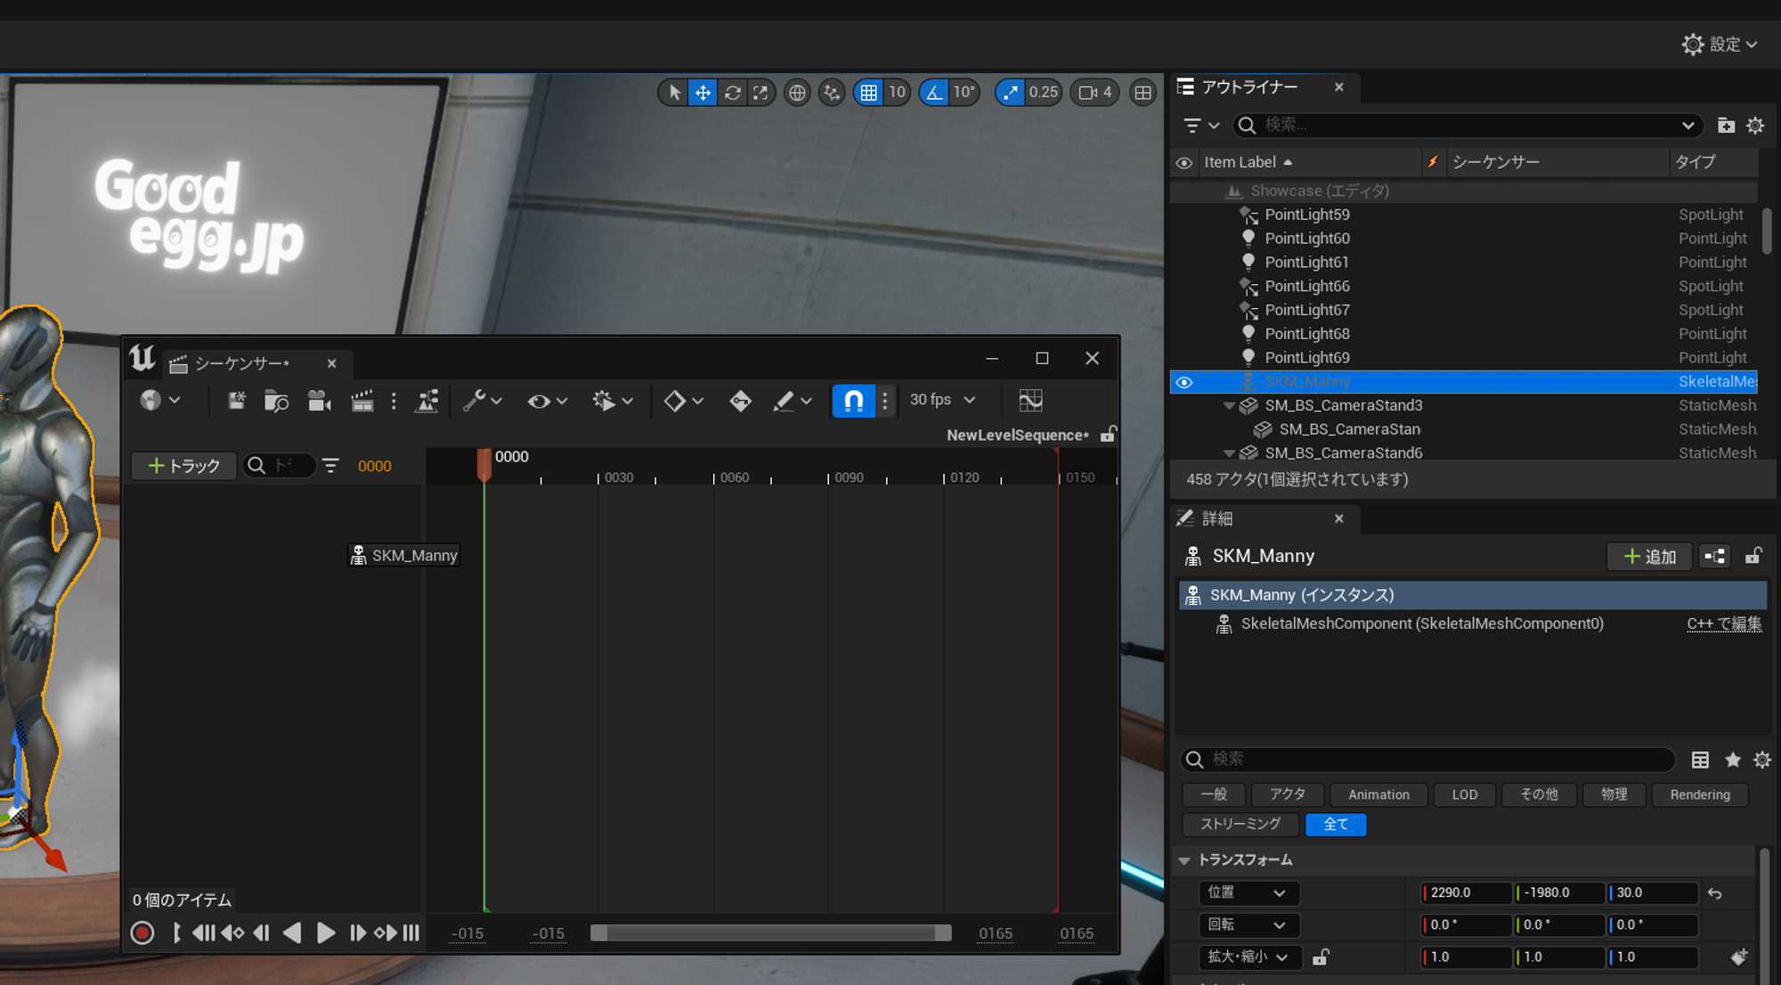Open sequencer curve editor icon
The height and width of the screenshot is (985, 1781).
(1030, 401)
